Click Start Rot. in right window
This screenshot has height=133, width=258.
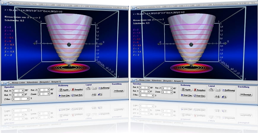pos(200,95)
